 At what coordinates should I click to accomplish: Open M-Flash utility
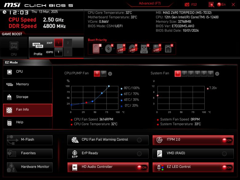pos(30,140)
